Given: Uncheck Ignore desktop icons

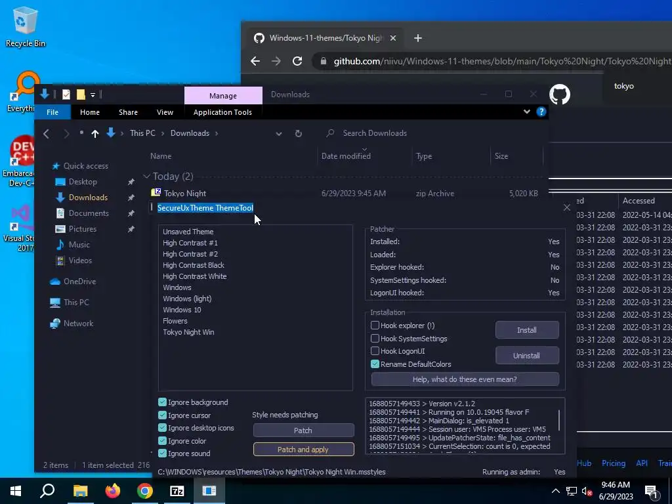Looking at the screenshot, I should tap(162, 428).
